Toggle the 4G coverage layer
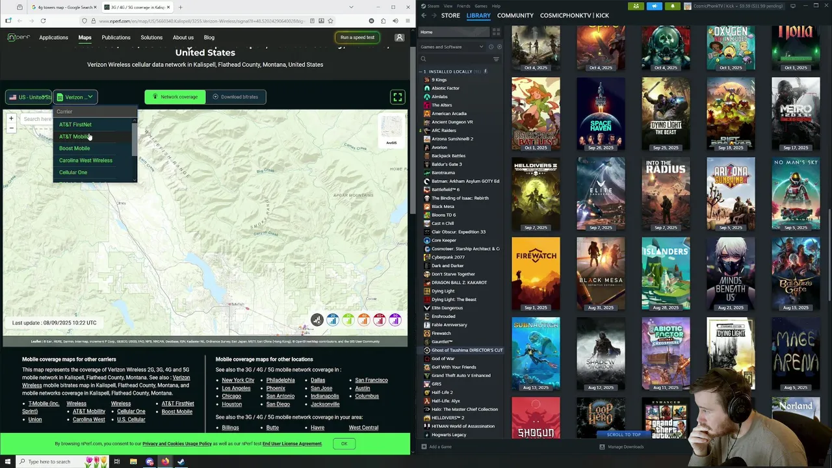The height and width of the screenshot is (468, 832). pyautogui.click(x=364, y=320)
